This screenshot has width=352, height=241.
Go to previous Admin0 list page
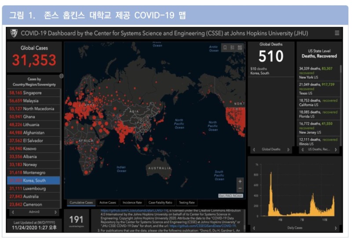13,212
